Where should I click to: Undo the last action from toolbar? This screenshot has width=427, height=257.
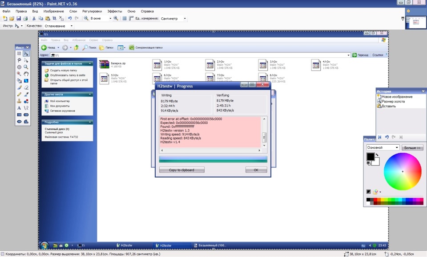(x=70, y=19)
